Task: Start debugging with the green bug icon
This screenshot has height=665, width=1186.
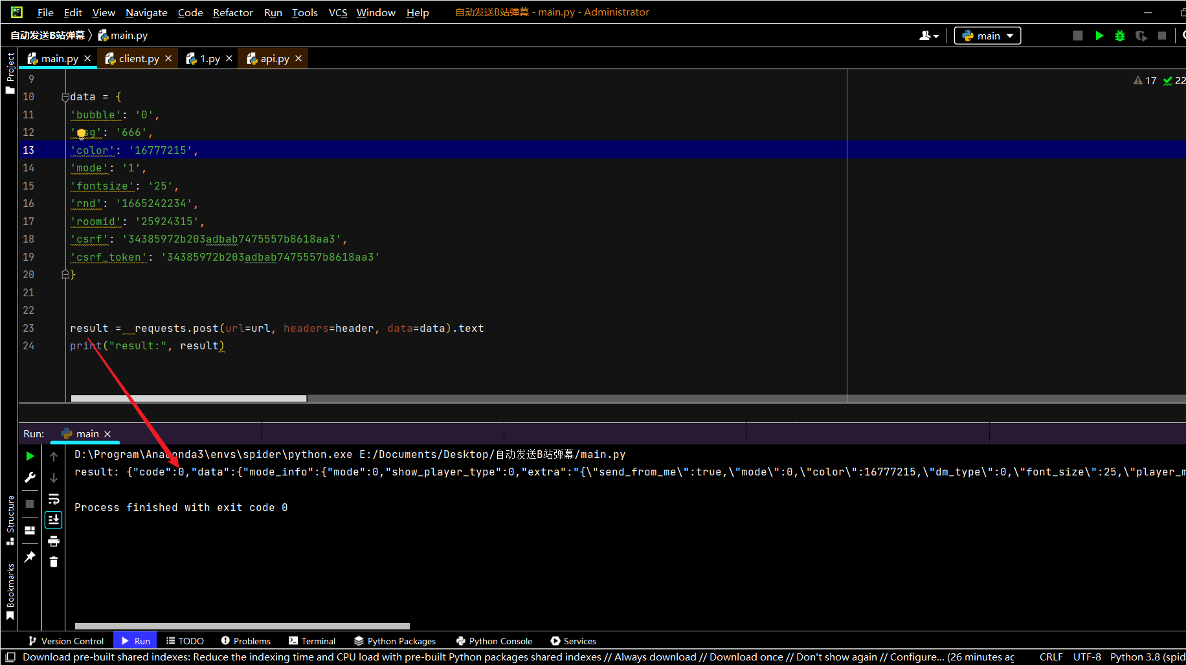Action: coord(1120,36)
